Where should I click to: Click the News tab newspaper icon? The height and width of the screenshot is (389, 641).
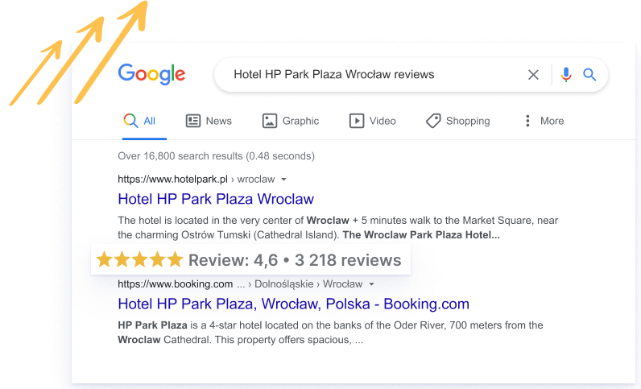coord(193,121)
